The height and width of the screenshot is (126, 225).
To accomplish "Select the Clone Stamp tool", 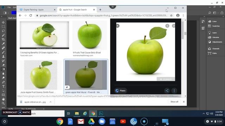I will coord(3,57).
